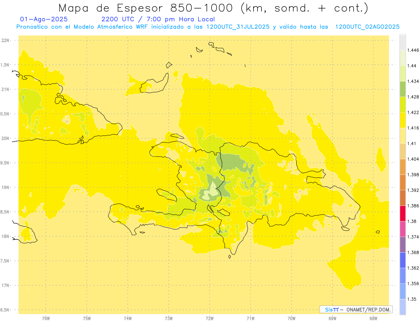
Task: Click the time label '2200 UTC / 7:00 pm Hora Local'
Action: [158, 20]
